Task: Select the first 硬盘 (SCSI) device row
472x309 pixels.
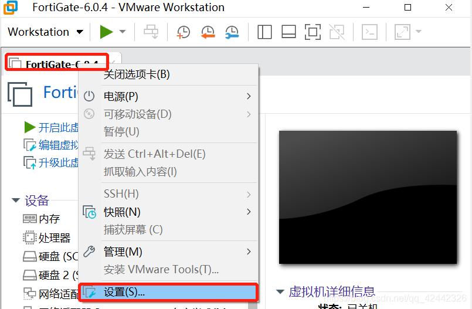Action: [50, 257]
